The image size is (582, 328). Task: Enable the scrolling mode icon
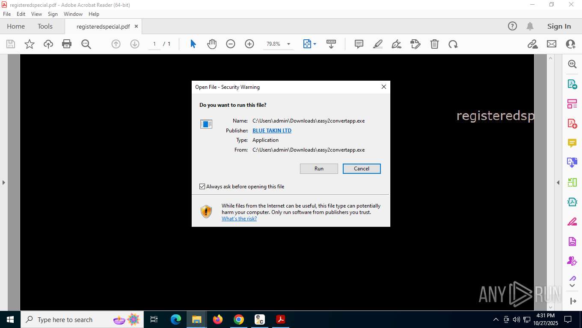pyautogui.click(x=331, y=44)
